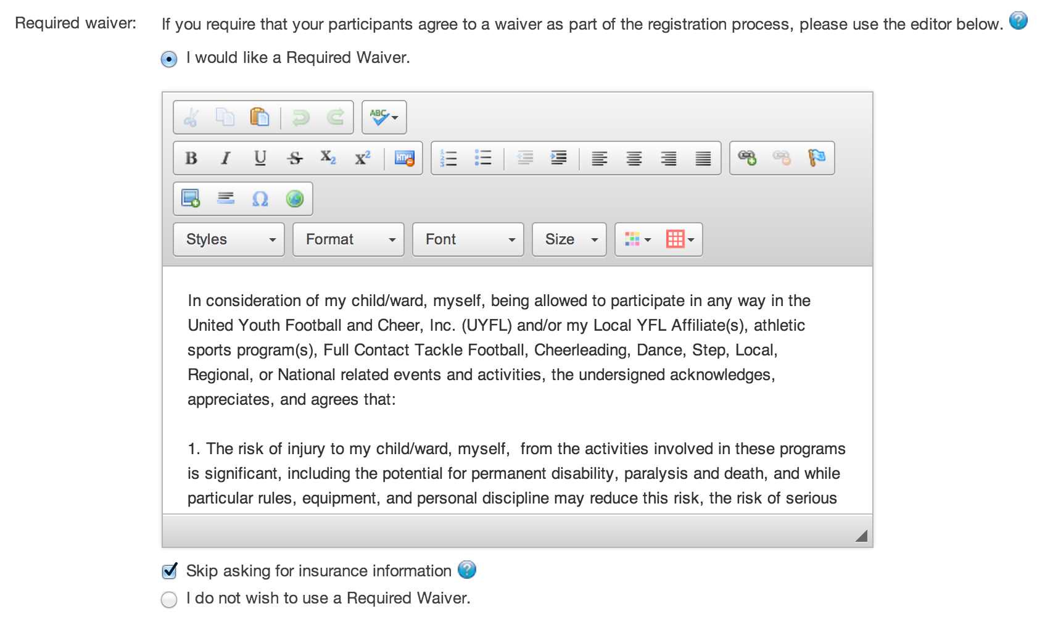Select 'I would like a Required Waiver'
The image size is (1045, 622).
point(169,59)
